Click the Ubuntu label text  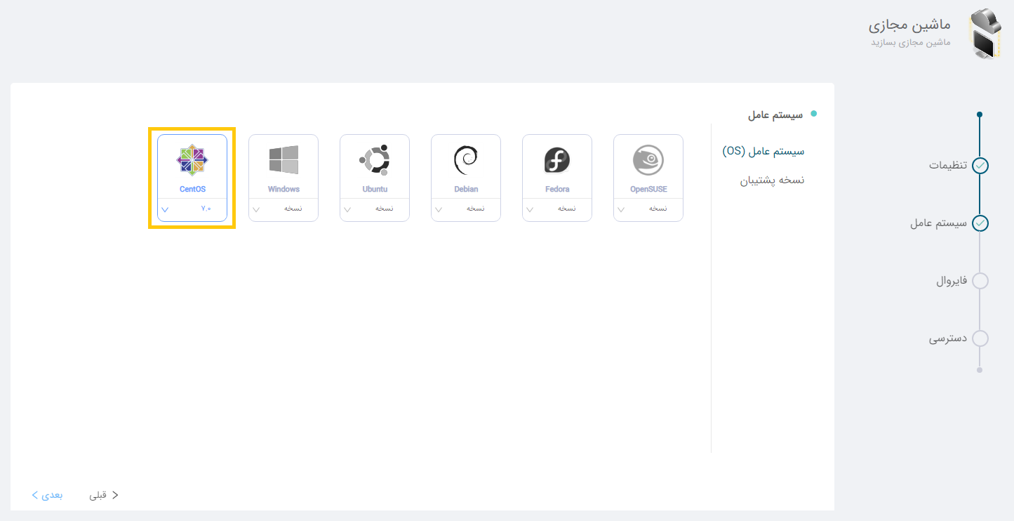pos(375,190)
